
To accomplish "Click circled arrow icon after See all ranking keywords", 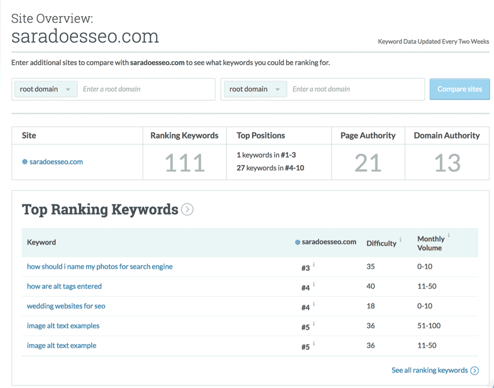I will [x=475, y=371].
